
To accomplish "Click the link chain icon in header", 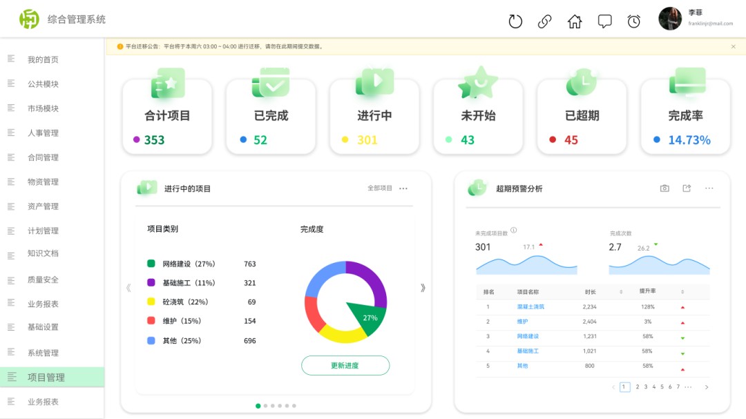I will coord(544,21).
